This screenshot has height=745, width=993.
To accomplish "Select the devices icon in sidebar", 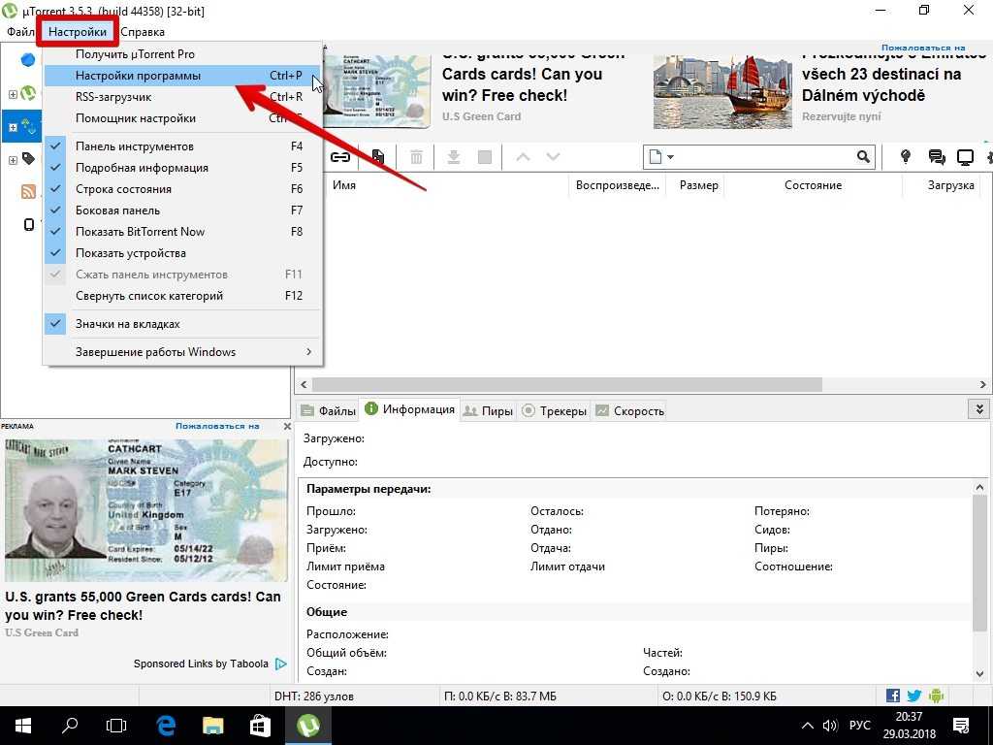I will point(28,225).
